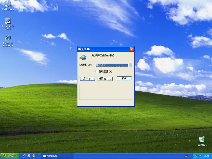Enable the 自动连接 checkbox
The image size is (212, 159).
(x=96, y=72)
